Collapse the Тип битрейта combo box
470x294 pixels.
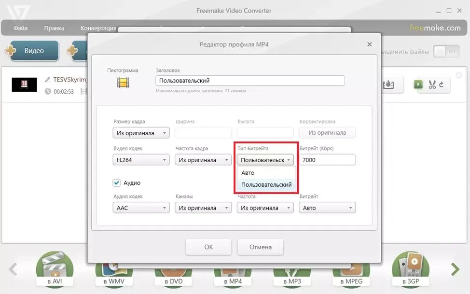click(265, 160)
